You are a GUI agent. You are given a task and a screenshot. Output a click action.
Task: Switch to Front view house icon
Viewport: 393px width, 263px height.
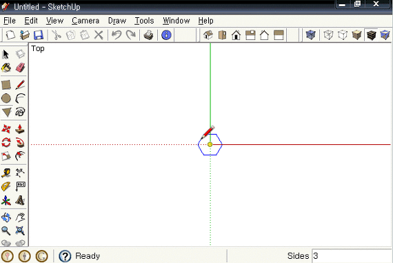236,35
